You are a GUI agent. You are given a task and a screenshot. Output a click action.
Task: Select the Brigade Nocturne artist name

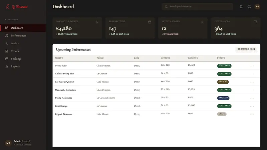click(x=64, y=114)
